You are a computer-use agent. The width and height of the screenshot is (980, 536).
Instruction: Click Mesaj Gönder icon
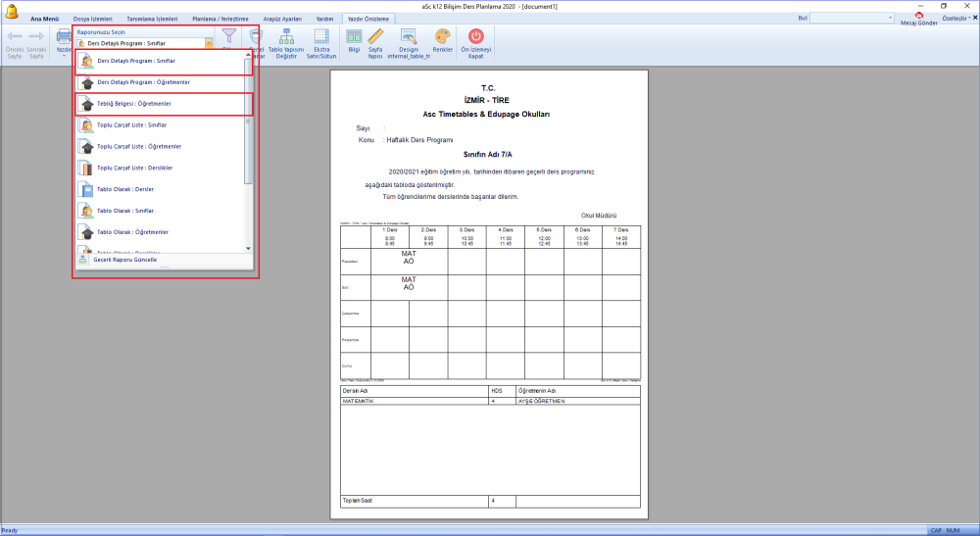(x=919, y=16)
